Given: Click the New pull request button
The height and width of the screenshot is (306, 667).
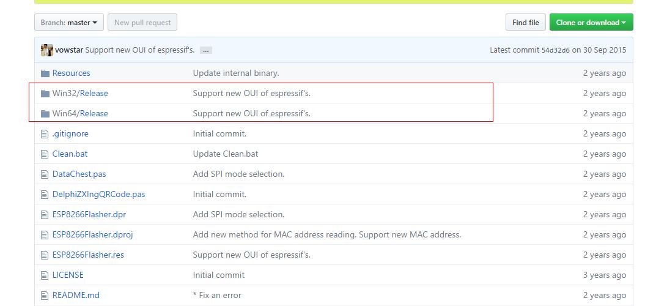Looking at the screenshot, I should pyautogui.click(x=142, y=23).
